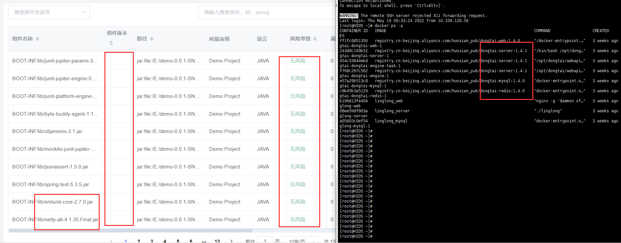This screenshot has height=243, width=621.
Task: Jump to last page 13
Action: click(217, 241)
